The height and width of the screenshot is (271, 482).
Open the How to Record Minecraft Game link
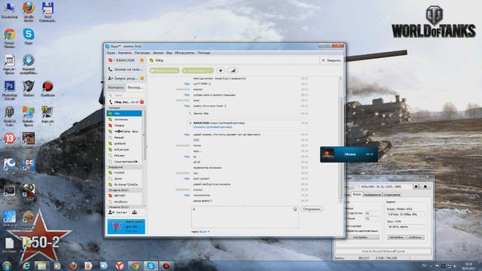[383, 251]
